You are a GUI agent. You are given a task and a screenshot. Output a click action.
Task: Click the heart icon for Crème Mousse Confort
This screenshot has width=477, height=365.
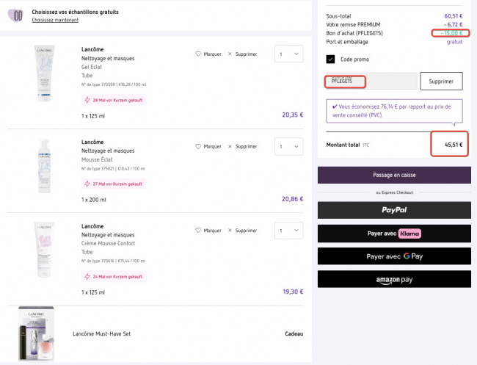tap(198, 230)
